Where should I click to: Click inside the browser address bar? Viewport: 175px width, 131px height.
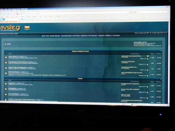click(76, 13)
